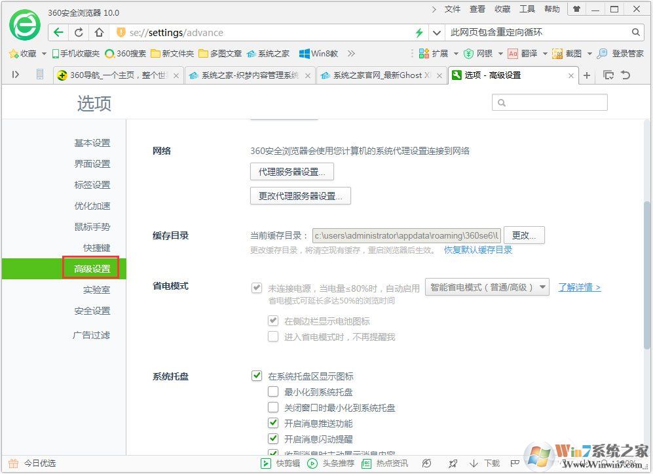Click the 360 browser logo icon
Screen dimensions: 653x474
24,26
